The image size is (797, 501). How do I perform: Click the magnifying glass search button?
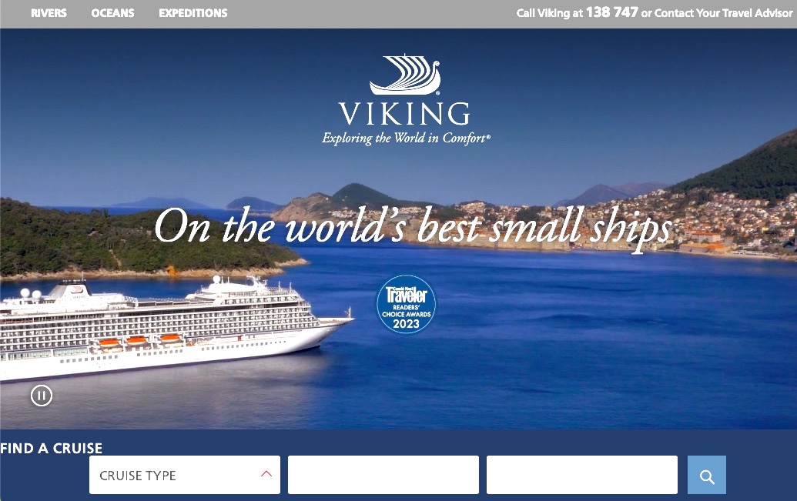pos(707,475)
